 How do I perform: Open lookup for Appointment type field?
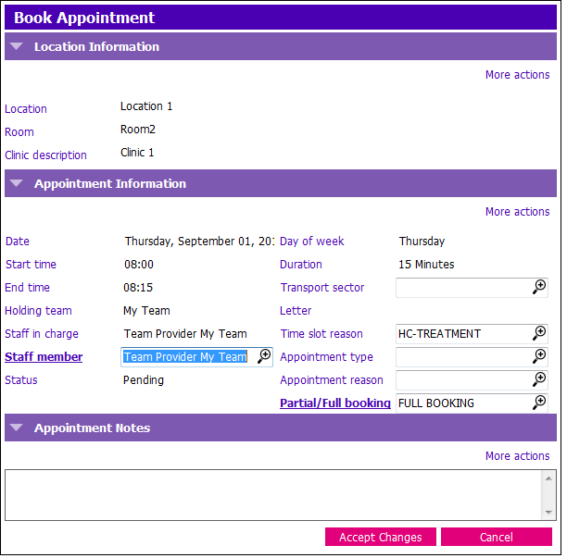[x=539, y=357]
